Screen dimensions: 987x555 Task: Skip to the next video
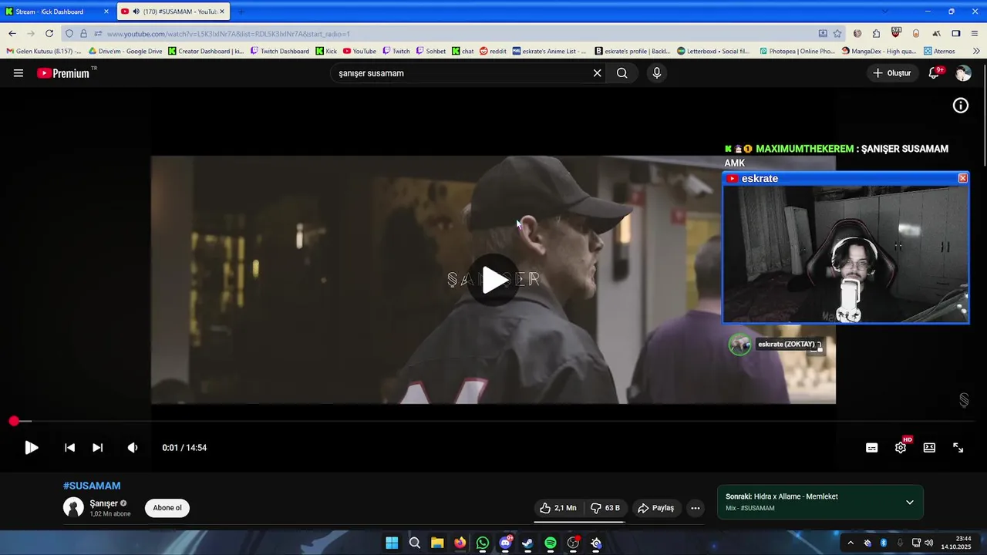tap(97, 448)
